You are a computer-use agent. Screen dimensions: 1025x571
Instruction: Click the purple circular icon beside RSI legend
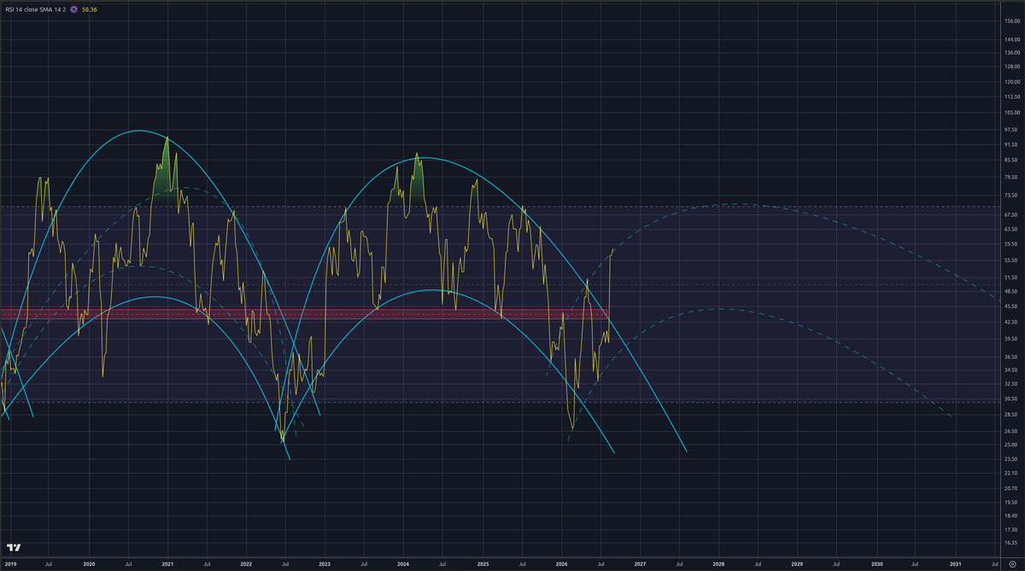click(73, 9)
